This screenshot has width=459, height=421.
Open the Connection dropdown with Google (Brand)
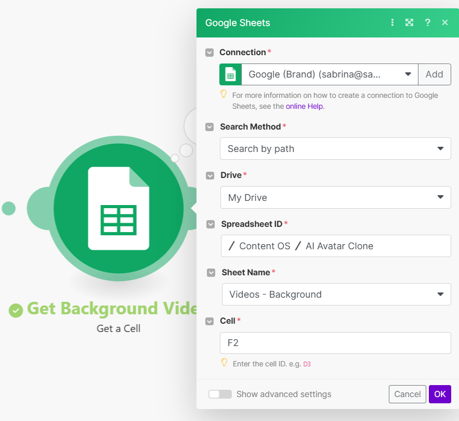click(330, 74)
